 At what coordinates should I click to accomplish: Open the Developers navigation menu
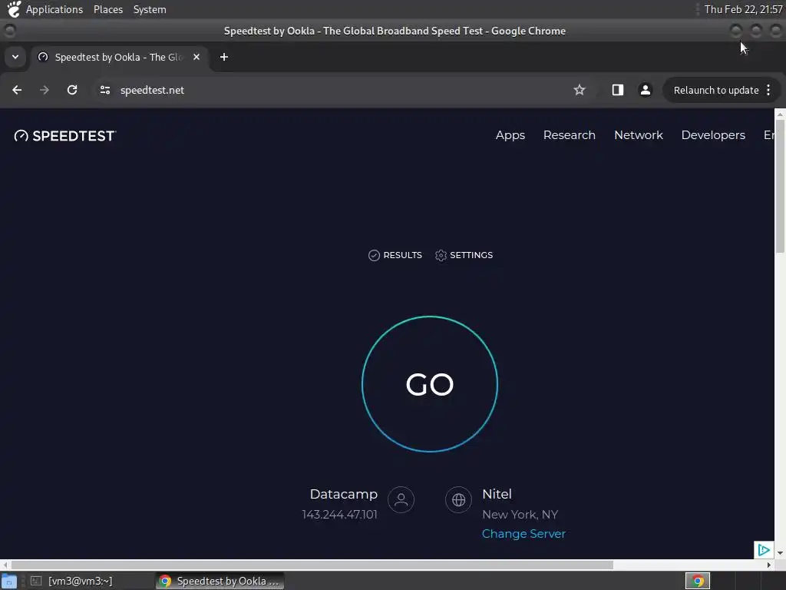713,135
